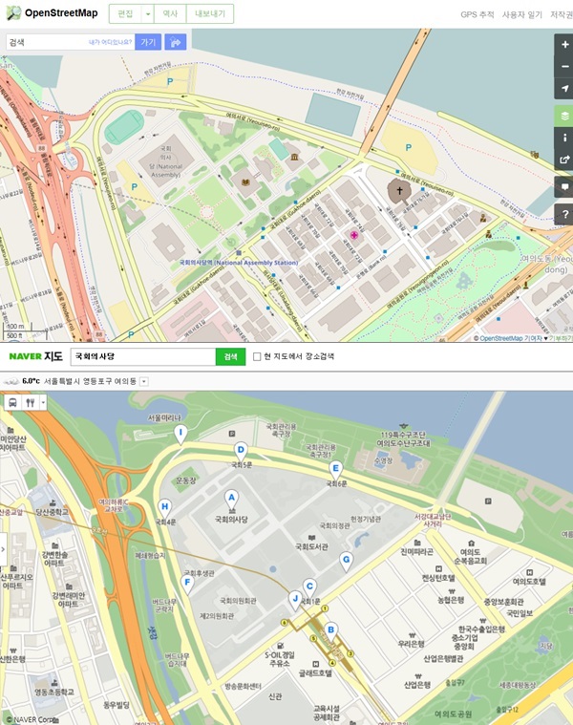Open the map key info icon
Image resolution: width=573 pixels, height=725 pixels.
[564, 138]
